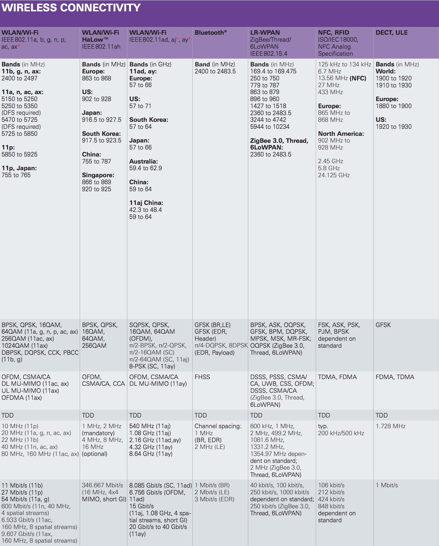Select Australia band '59.4 to 62.9'
This screenshot has height=546, width=439.
(146, 168)
